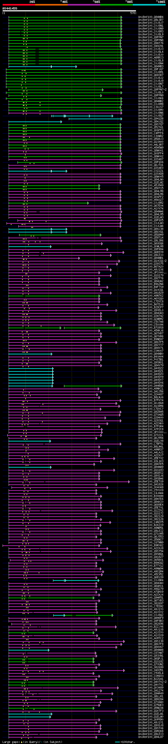
Task: Select hit UniRef100_C3UJS7
Action: tap(151, 107)
